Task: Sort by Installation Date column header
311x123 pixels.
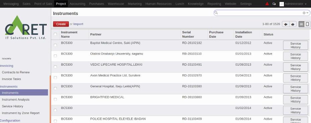Action: click(243, 34)
